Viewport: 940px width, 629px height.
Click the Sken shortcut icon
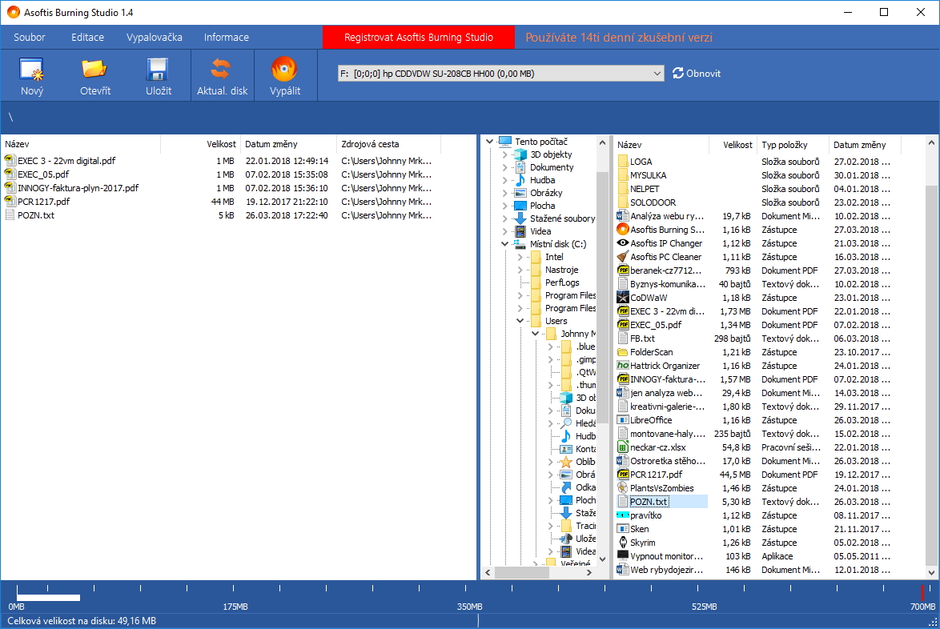point(623,529)
